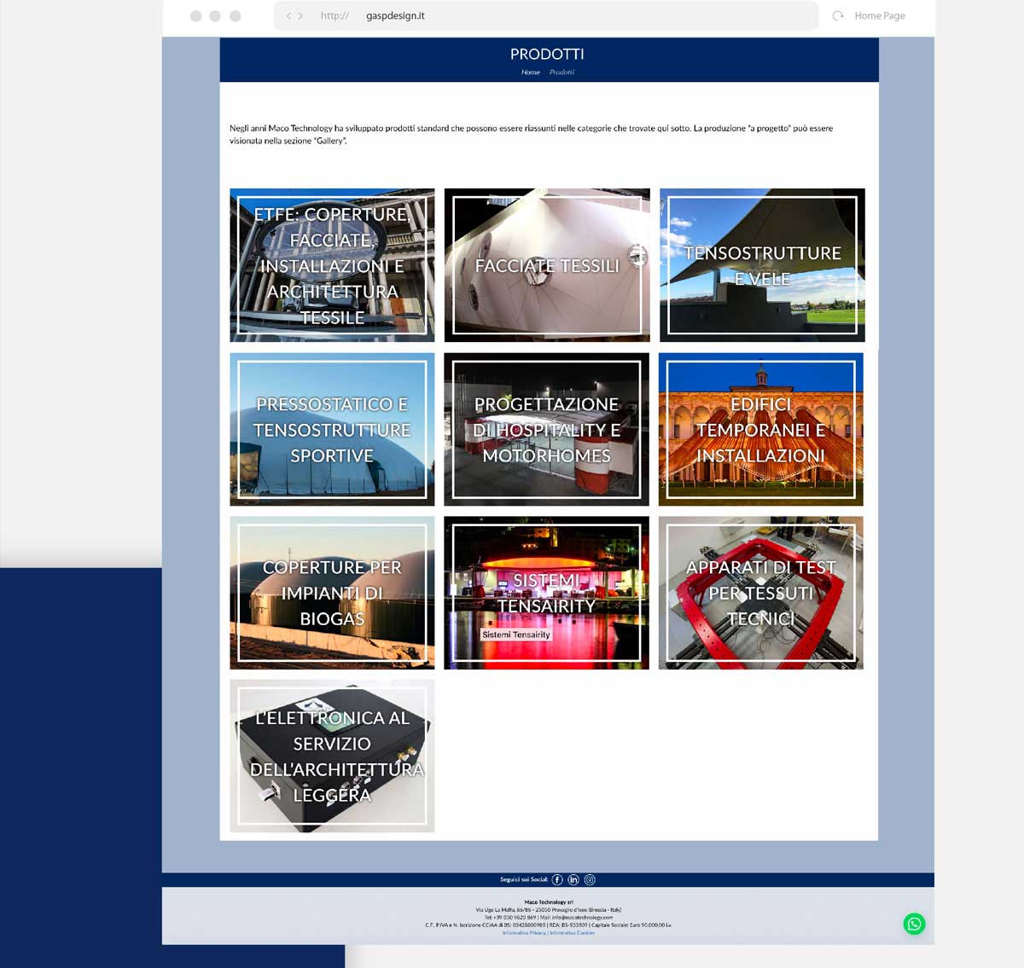
Task: Open the Facciate Tessili product tile
Action: 547,265
